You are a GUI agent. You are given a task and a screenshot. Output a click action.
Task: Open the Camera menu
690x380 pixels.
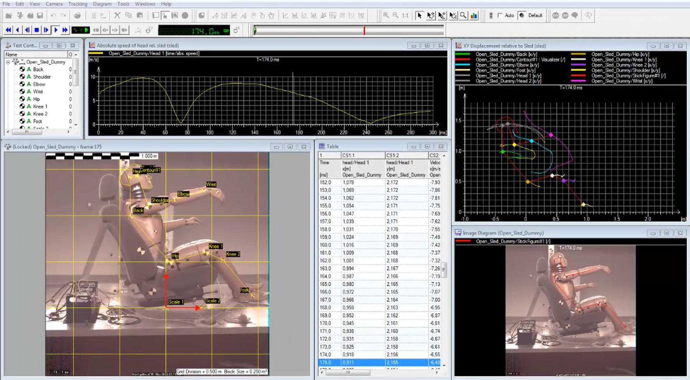pos(54,4)
